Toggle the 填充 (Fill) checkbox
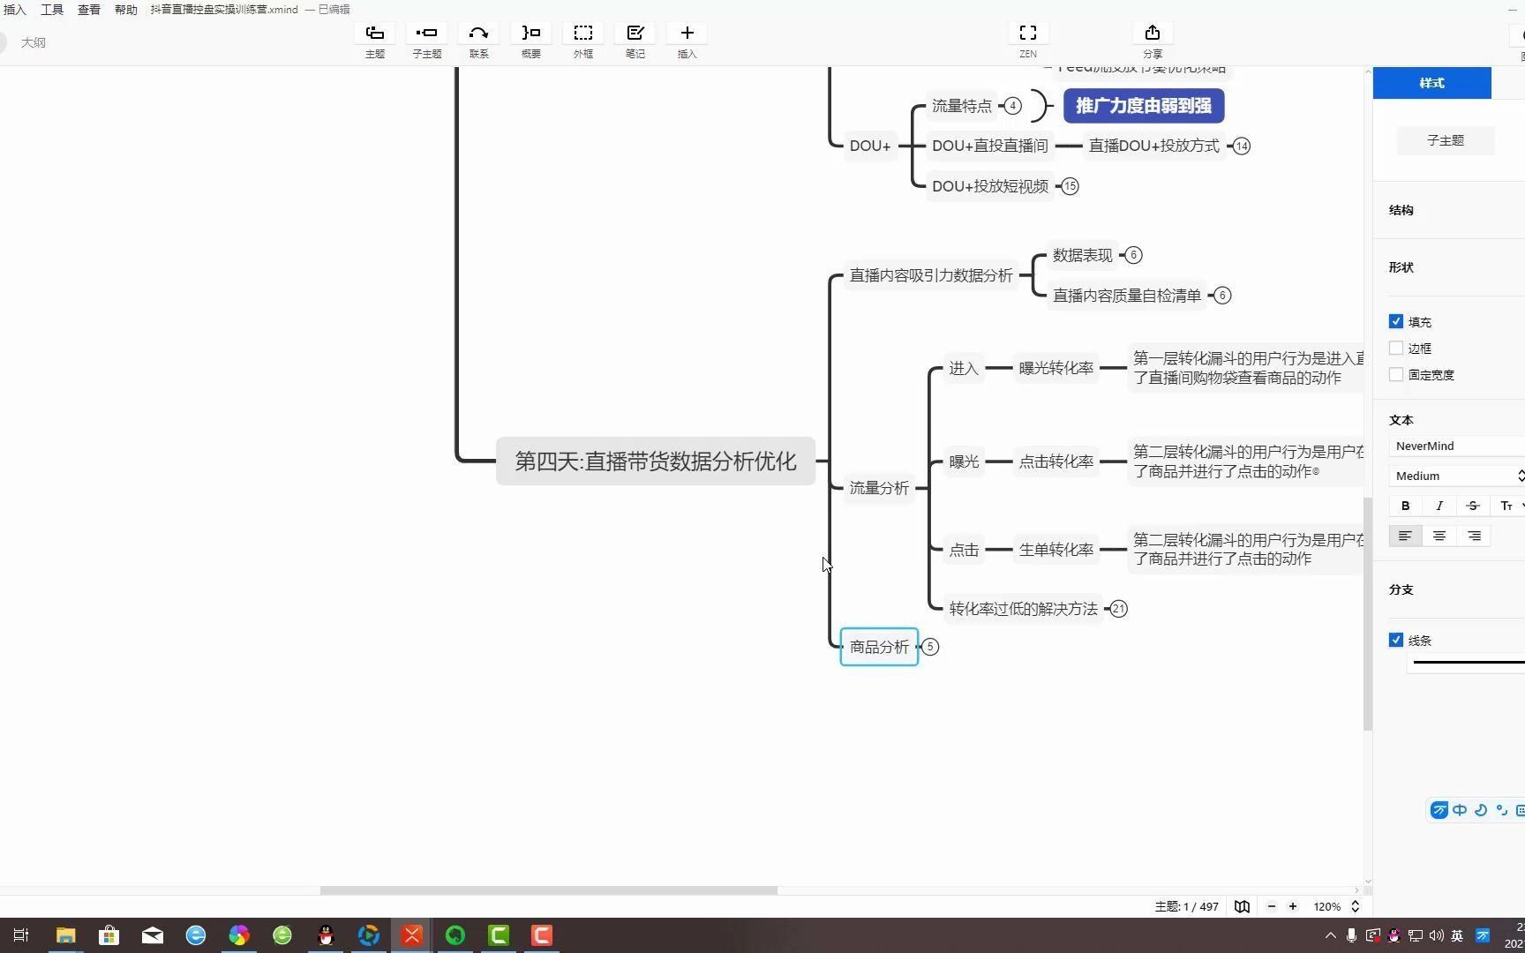This screenshot has height=953, width=1525. point(1396,321)
